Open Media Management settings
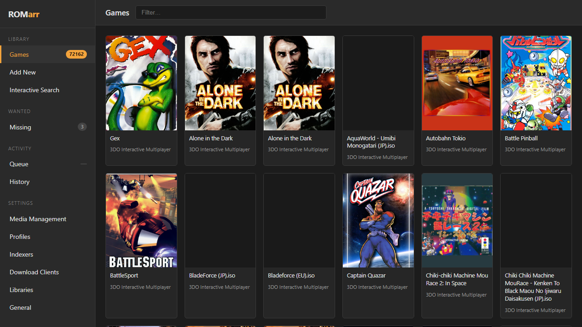 47,219
